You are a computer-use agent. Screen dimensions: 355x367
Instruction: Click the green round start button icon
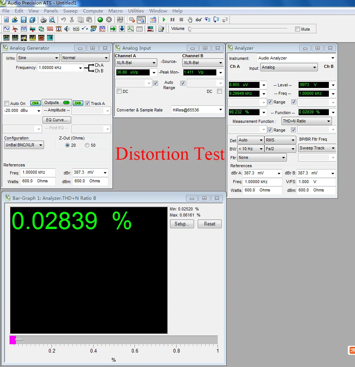pos(100,20)
